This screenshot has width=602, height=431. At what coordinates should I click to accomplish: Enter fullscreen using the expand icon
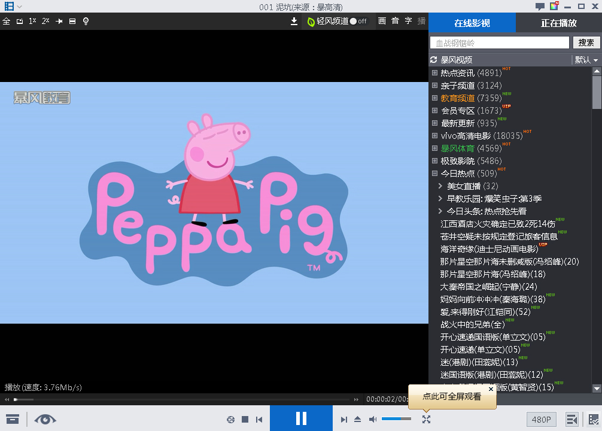[x=426, y=420]
